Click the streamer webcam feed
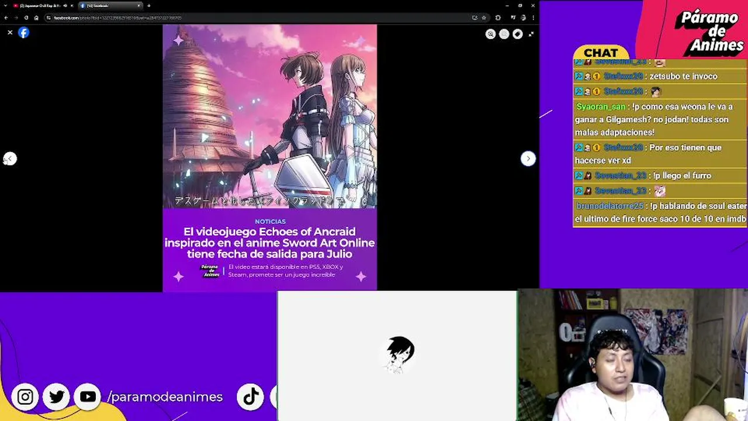Screen dimensions: 748x421 pos(632,355)
